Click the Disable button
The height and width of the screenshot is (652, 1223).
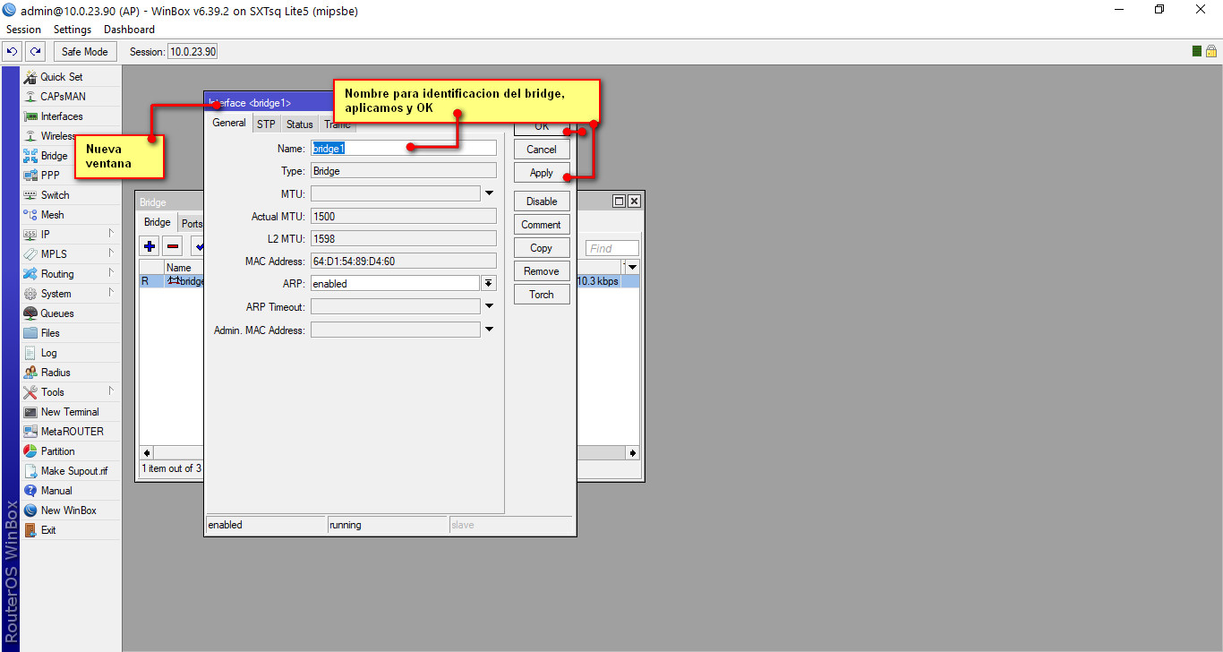coord(541,202)
